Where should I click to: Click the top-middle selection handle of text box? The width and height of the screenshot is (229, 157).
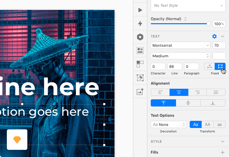tap(22, 104)
